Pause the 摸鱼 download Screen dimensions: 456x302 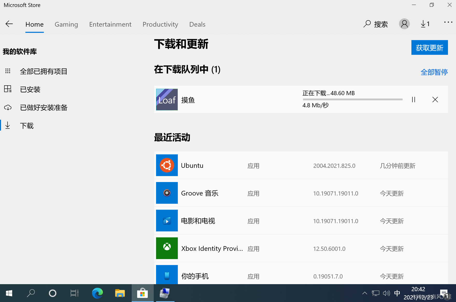pos(413,100)
